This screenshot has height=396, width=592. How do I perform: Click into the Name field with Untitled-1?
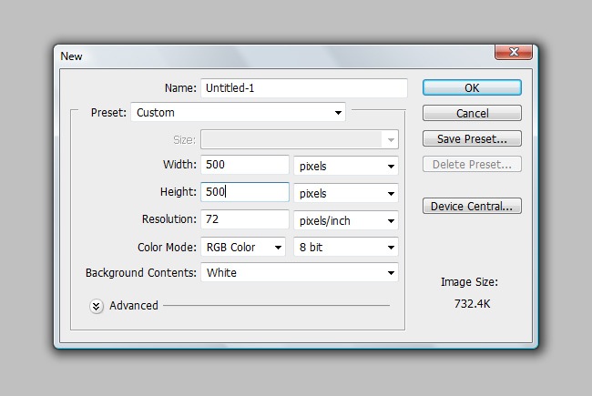click(303, 88)
